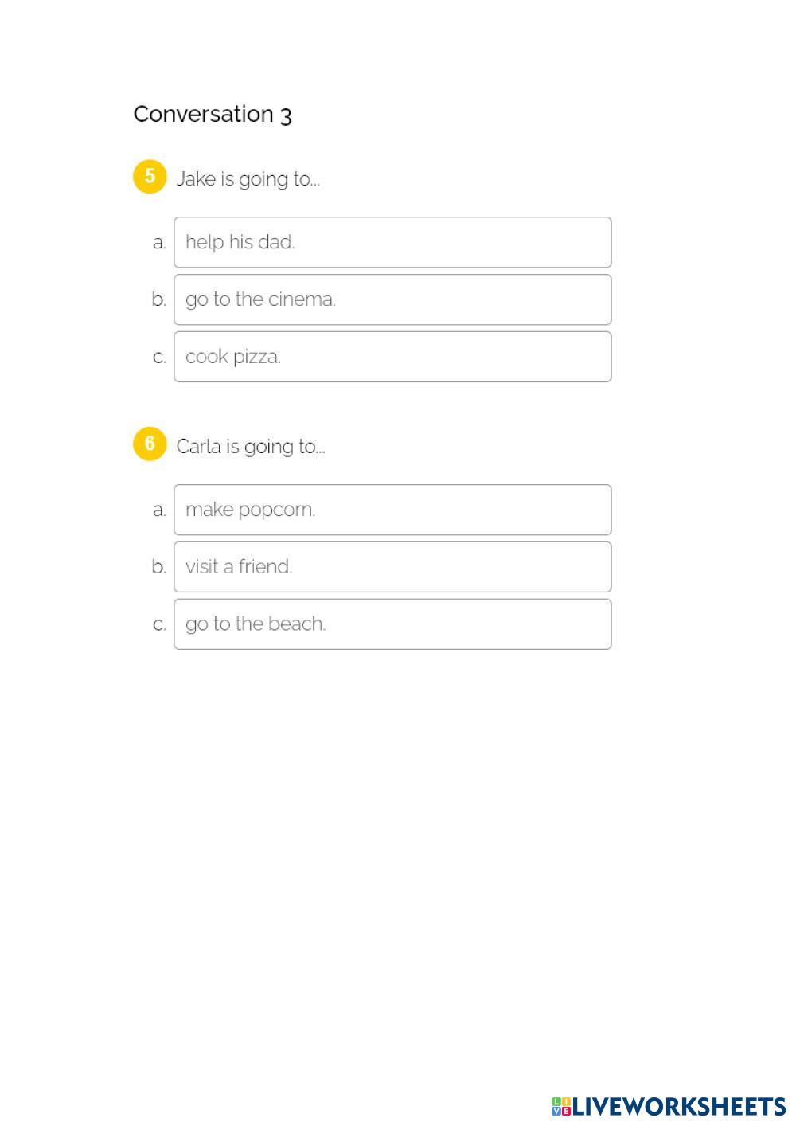Click letter 'c.' beside 'cook pizza.'
This screenshot has width=796, height=1126.
tap(159, 358)
